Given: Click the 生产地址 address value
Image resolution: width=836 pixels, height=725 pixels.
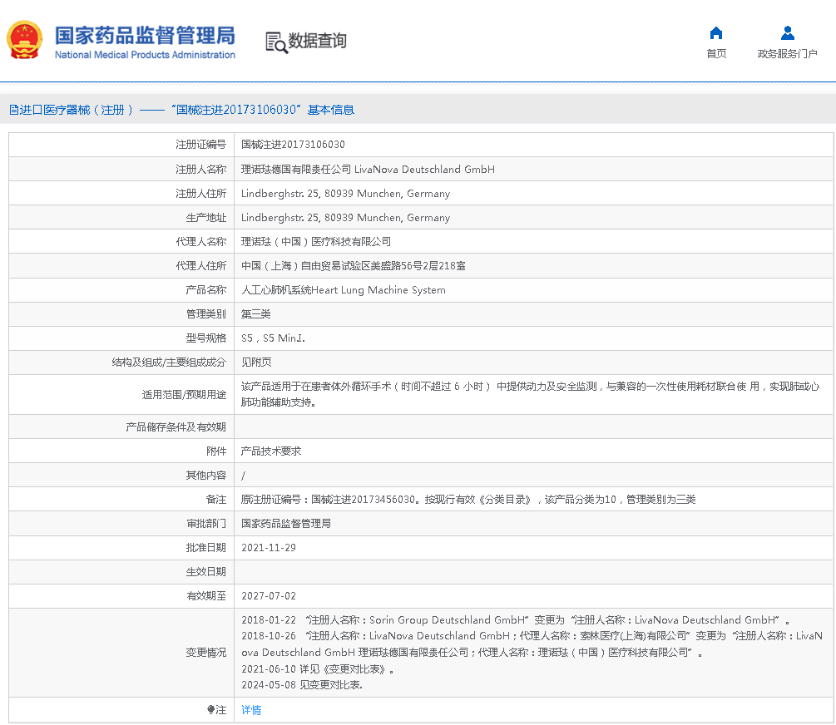Looking at the screenshot, I should coord(345,218).
